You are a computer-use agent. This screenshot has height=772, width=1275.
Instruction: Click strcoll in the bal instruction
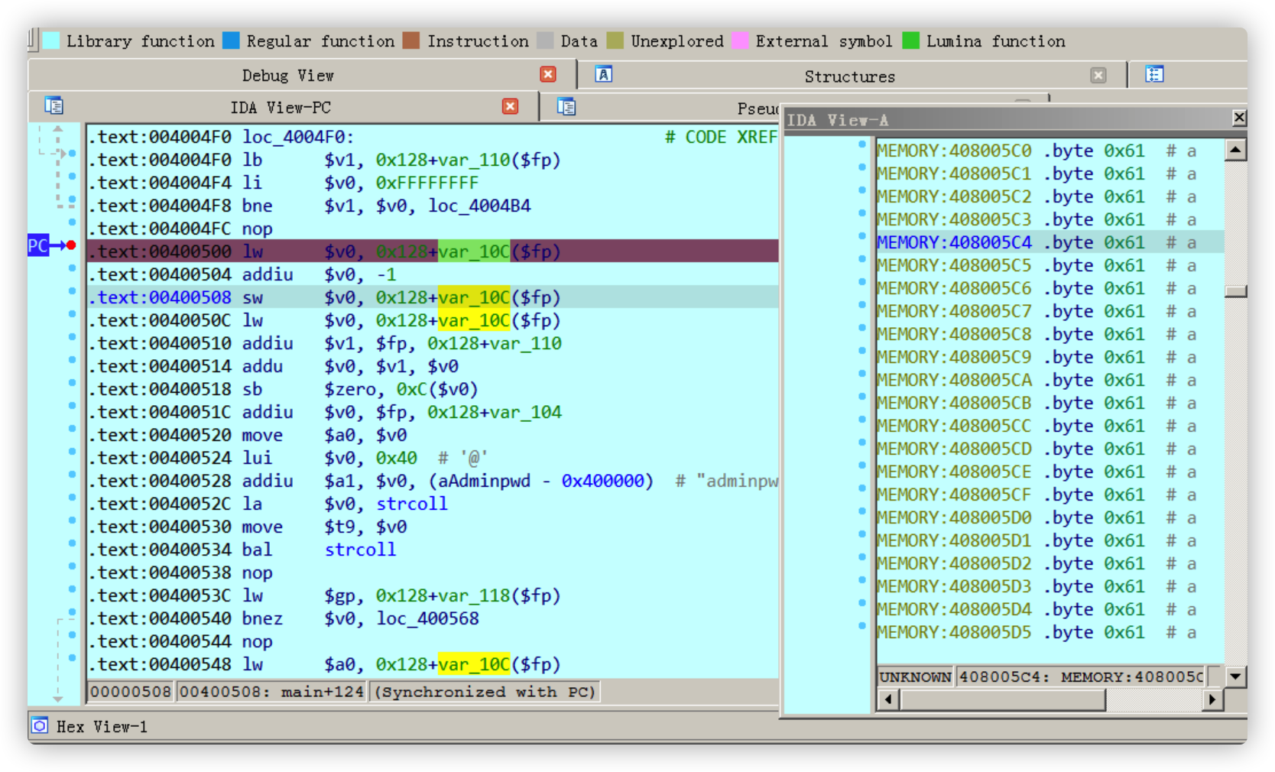click(360, 550)
